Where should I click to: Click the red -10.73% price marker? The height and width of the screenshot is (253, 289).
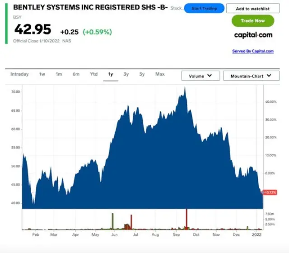[271, 193]
